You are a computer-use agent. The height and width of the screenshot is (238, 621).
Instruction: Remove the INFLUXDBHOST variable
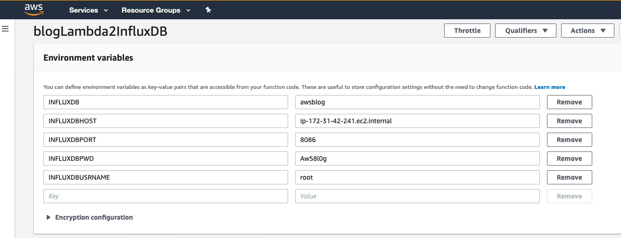pyautogui.click(x=569, y=121)
